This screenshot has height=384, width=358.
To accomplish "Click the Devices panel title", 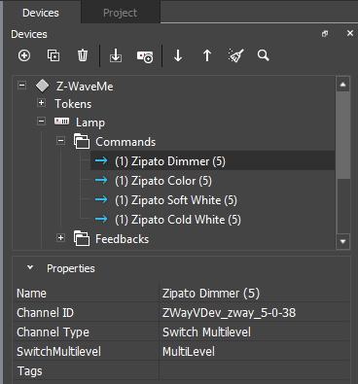I will coord(29,34).
